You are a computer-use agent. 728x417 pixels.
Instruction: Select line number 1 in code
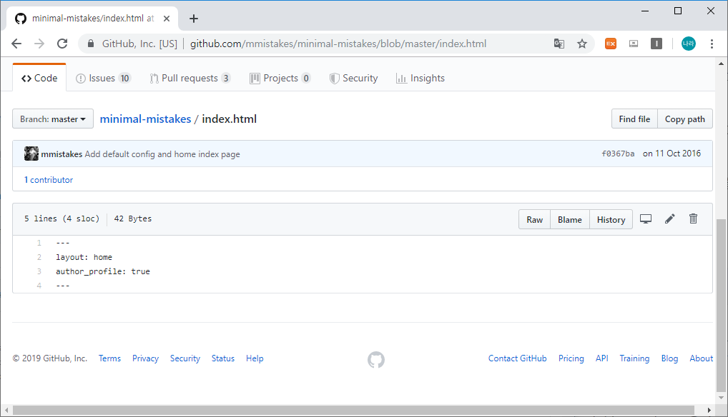(x=39, y=243)
